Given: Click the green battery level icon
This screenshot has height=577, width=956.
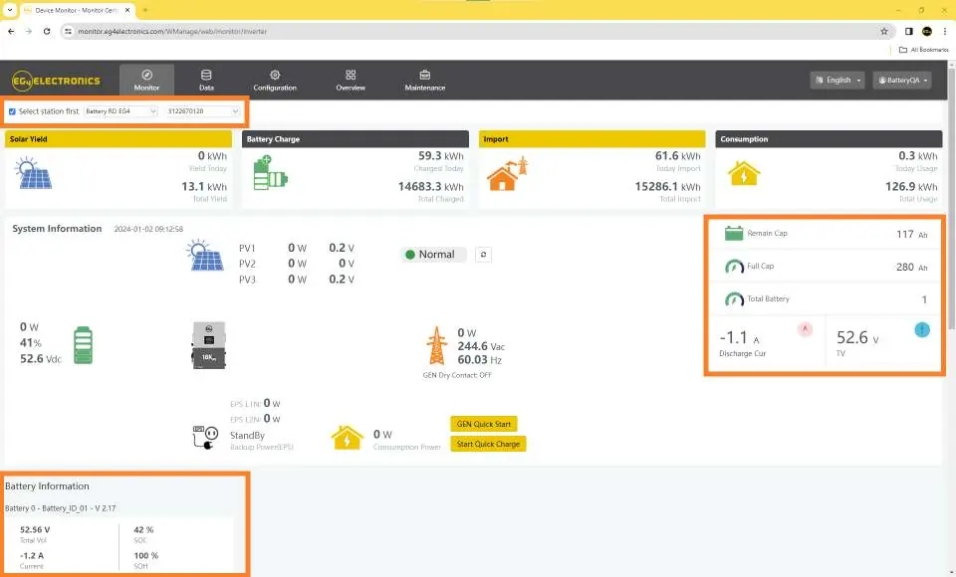Looking at the screenshot, I should click(83, 345).
